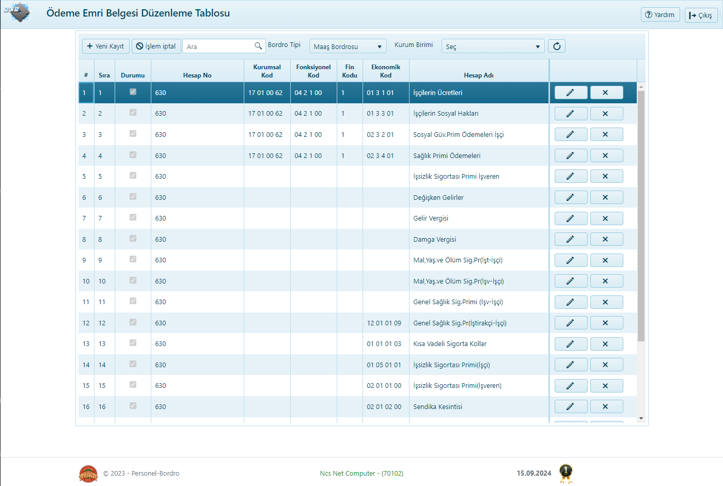Edit the Kısa Vadeli Sigorta Kollar row
Image resolution: width=723 pixels, height=486 pixels.
pos(571,344)
